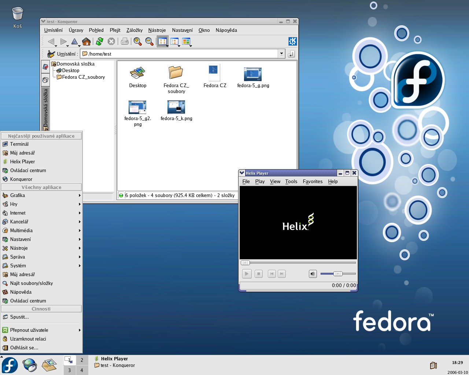Viewport: 469px width, 375px height.
Task: Open the location bar history dropdown
Action: pos(281,54)
